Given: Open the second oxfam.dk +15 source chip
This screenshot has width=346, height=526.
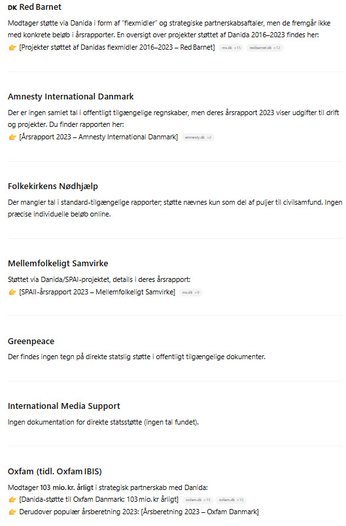Looking at the screenshot, I should 231,500.
